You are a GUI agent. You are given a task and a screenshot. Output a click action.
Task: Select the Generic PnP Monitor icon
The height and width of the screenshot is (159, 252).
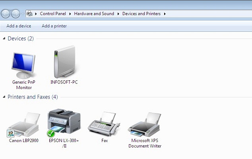(x=23, y=65)
